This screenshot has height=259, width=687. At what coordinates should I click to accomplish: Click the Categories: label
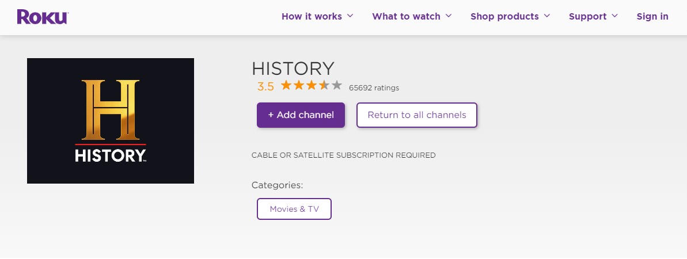pyautogui.click(x=278, y=185)
